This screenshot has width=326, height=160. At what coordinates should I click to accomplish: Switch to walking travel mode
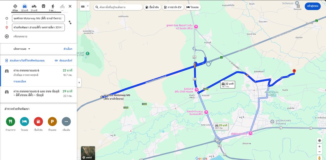[53, 6]
